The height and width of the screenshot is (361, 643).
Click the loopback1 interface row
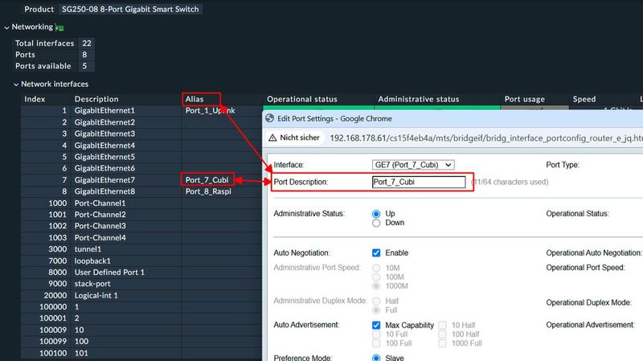point(141,261)
